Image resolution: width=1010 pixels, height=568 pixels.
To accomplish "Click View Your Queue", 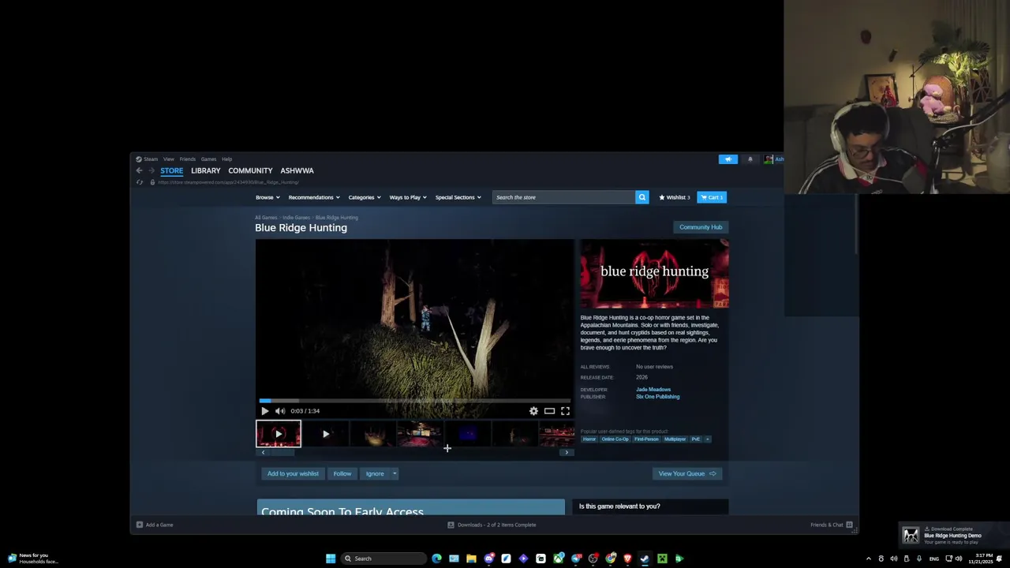I will (x=686, y=474).
